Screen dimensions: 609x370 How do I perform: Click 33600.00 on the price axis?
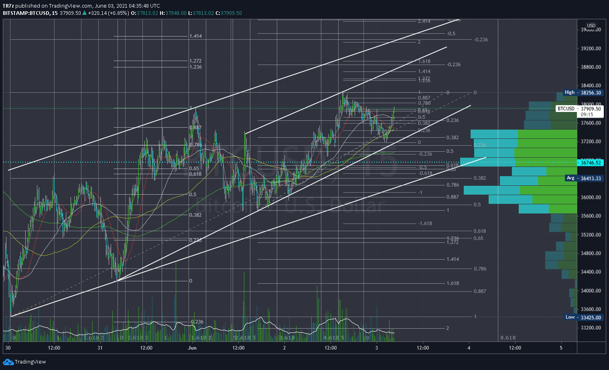pos(591,309)
